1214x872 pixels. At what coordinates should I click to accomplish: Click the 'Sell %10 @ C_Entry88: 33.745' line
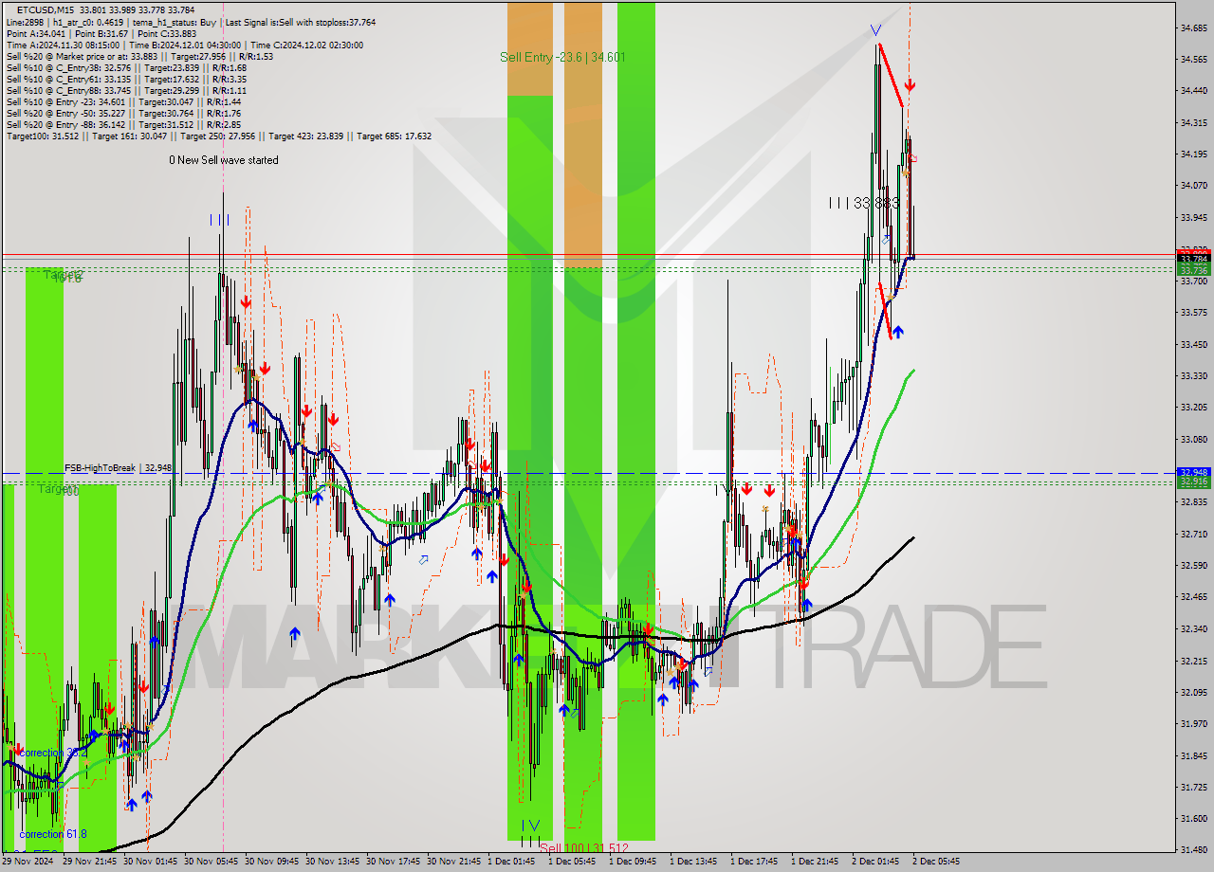click(x=126, y=90)
